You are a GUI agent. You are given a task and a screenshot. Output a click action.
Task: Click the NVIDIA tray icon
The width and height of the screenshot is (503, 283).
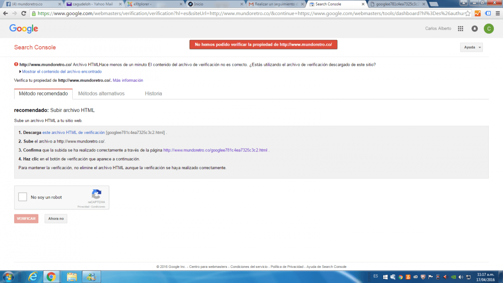[453, 277]
